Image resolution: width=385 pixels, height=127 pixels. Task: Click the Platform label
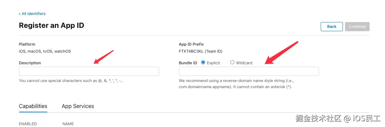pyautogui.click(x=27, y=44)
